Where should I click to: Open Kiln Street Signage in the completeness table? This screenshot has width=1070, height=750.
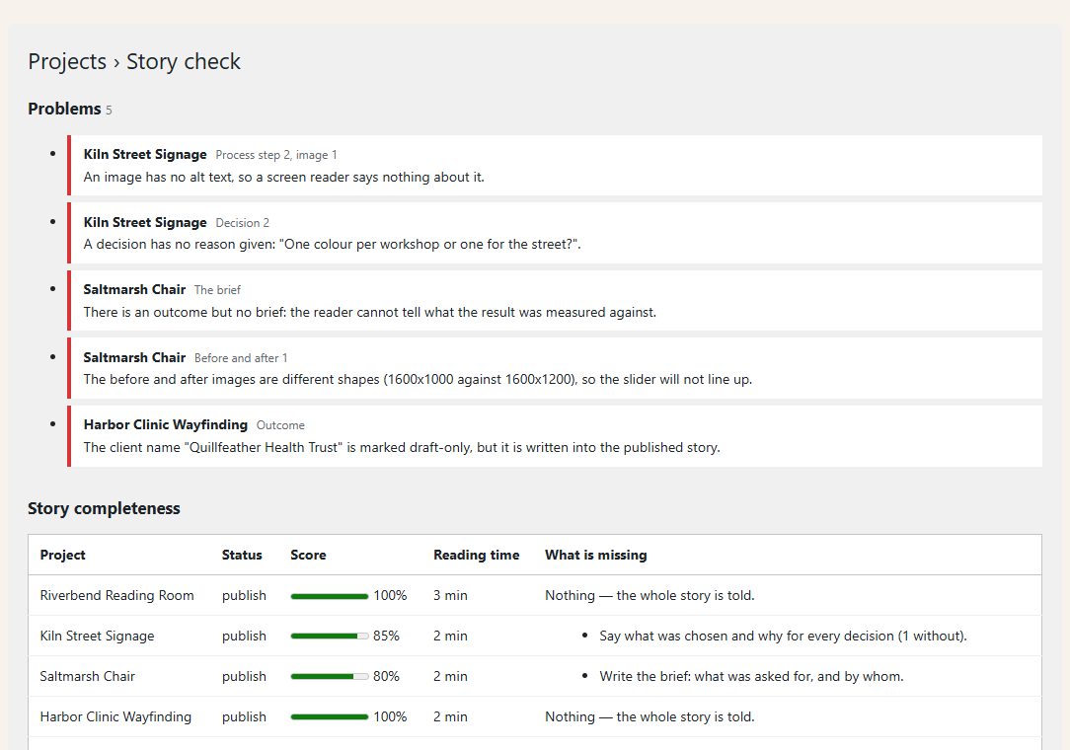pos(97,637)
